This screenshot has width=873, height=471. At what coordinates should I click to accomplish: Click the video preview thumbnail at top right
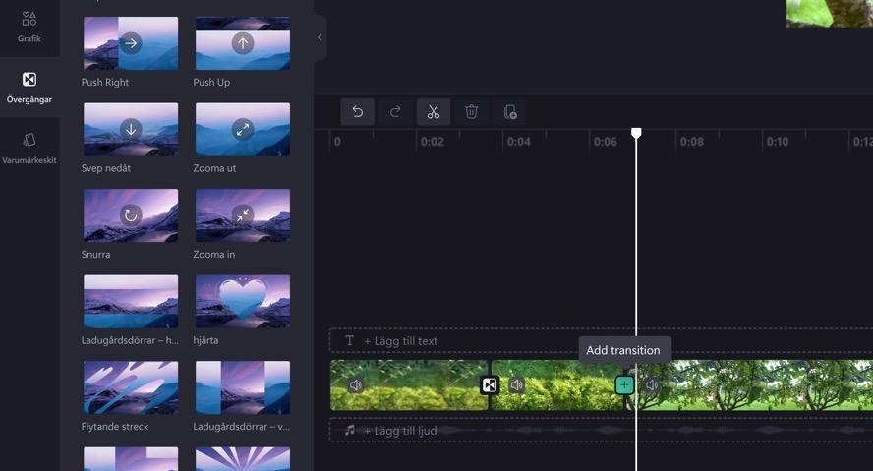click(830, 14)
